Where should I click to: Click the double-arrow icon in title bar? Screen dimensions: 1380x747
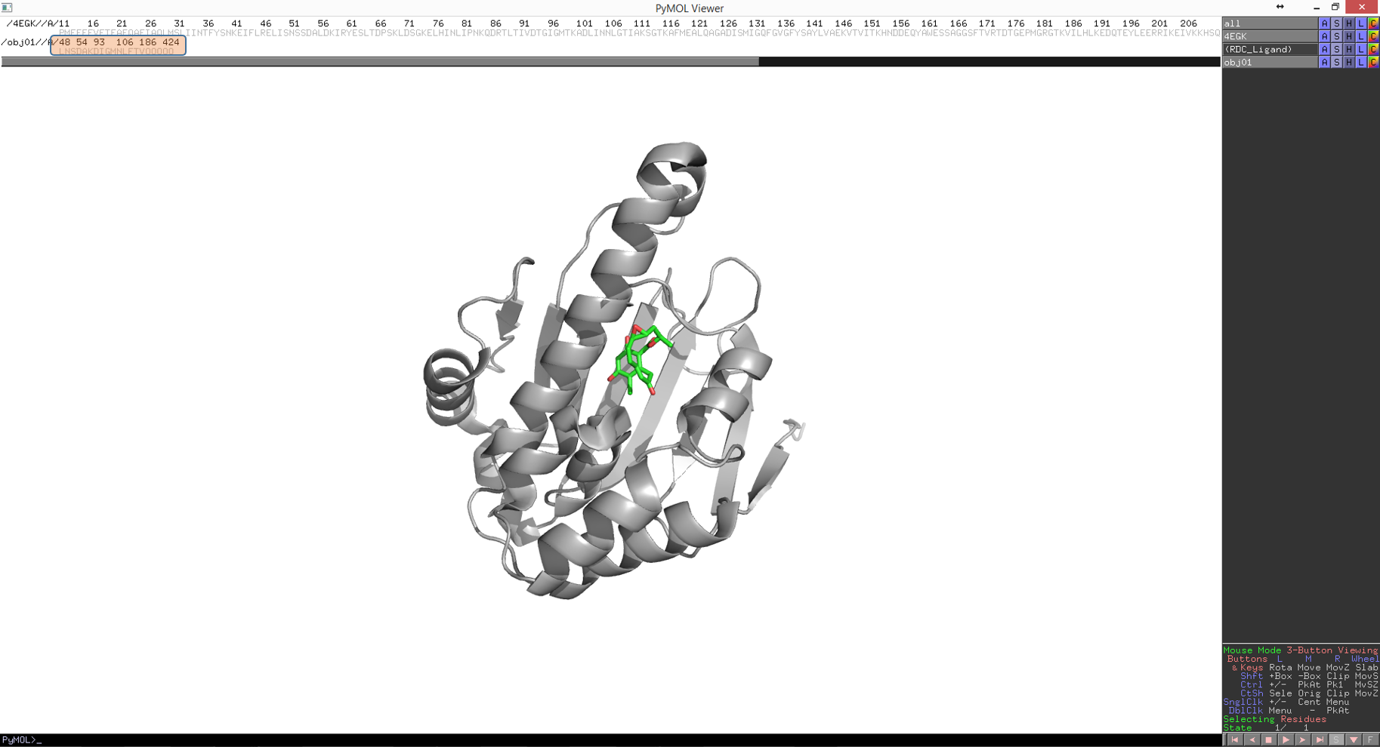(x=1280, y=7)
